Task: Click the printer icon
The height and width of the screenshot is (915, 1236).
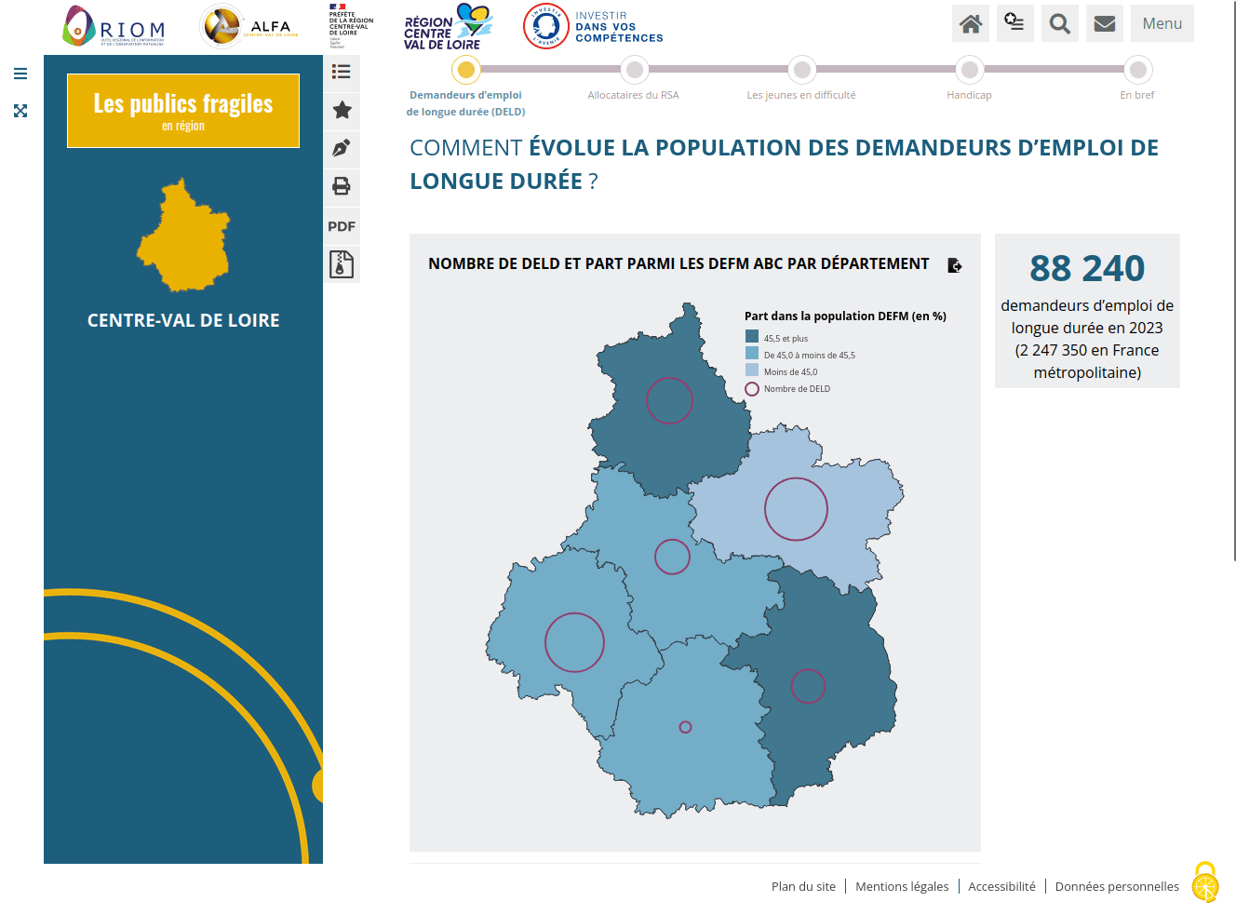Action: (x=342, y=186)
